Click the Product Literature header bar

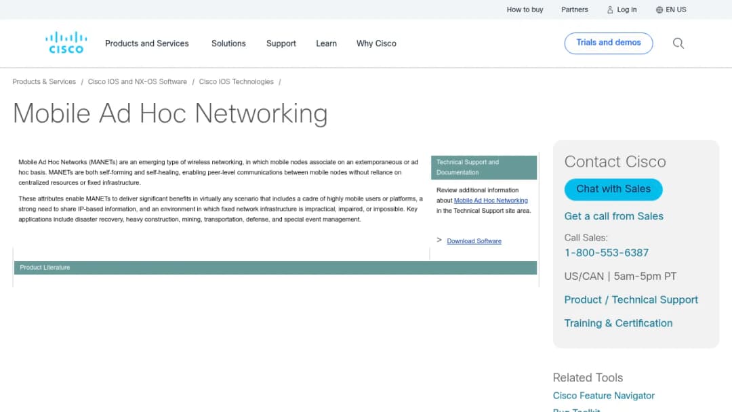tap(275, 268)
